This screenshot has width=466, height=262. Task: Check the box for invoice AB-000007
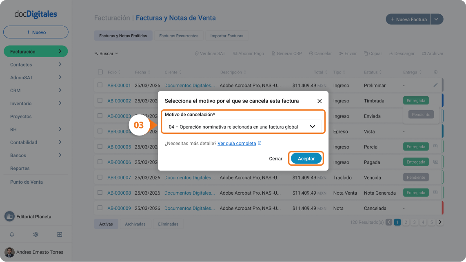pyautogui.click(x=100, y=177)
